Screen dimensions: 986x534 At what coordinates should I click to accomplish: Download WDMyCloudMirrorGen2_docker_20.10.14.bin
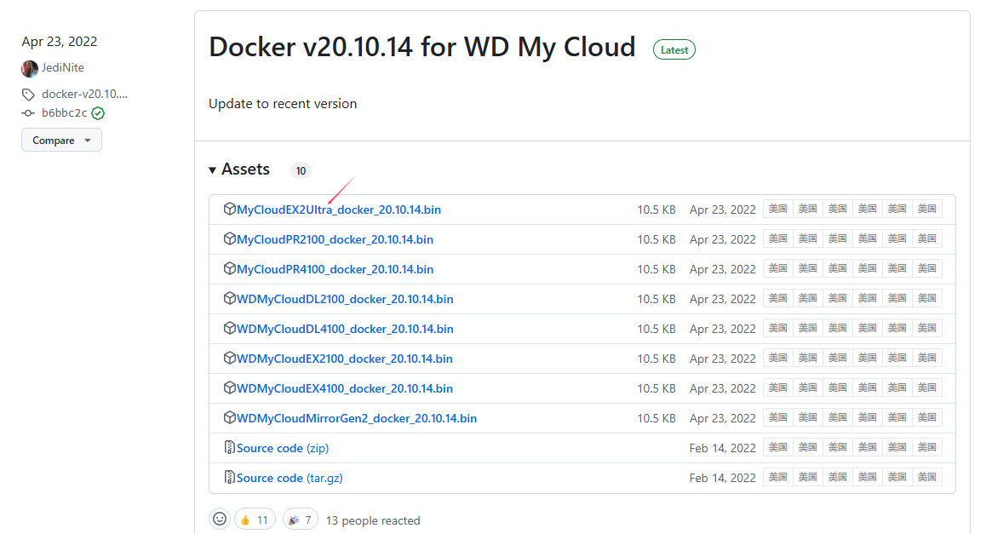(x=357, y=418)
